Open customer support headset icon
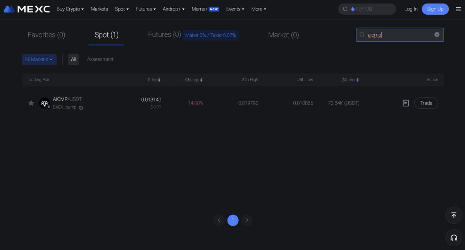The width and height of the screenshot is (465, 250). (454, 238)
